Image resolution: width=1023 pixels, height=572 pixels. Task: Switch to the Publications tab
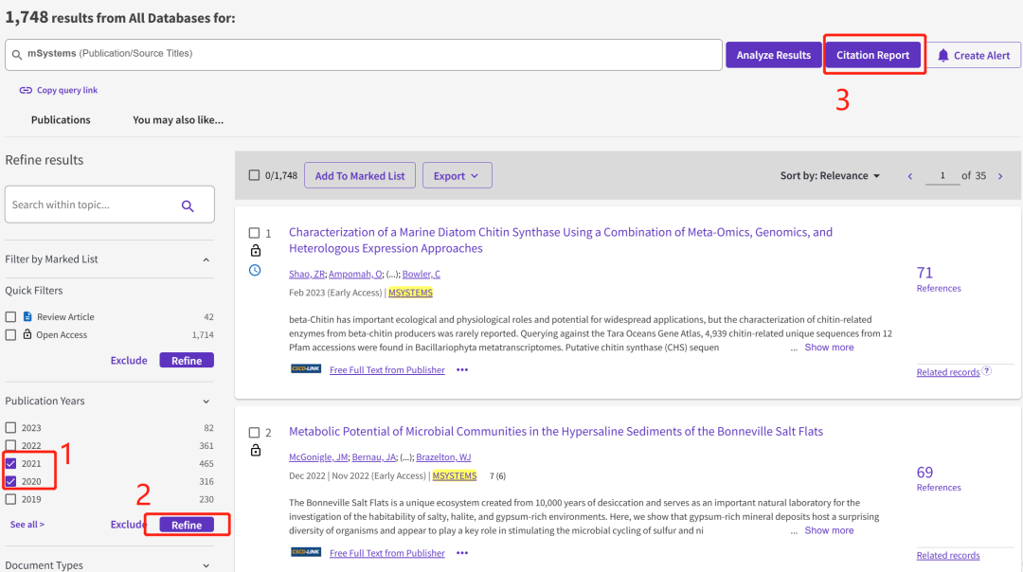[61, 120]
